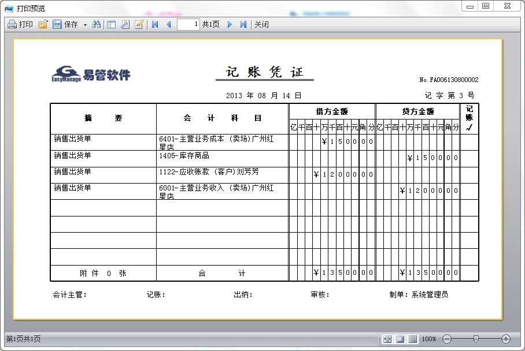Go to the first page
525x351 pixels.
[x=155, y=24]
